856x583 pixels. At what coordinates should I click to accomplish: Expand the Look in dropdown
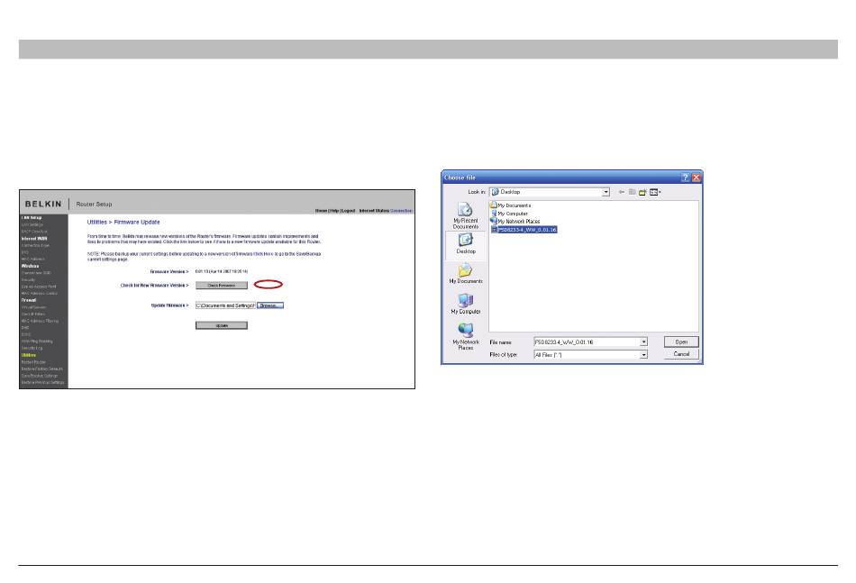click(606, 192)
